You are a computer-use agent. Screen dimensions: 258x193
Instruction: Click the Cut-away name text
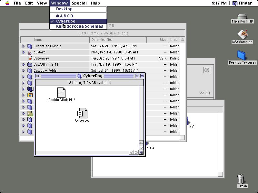[x=41, y=58]
